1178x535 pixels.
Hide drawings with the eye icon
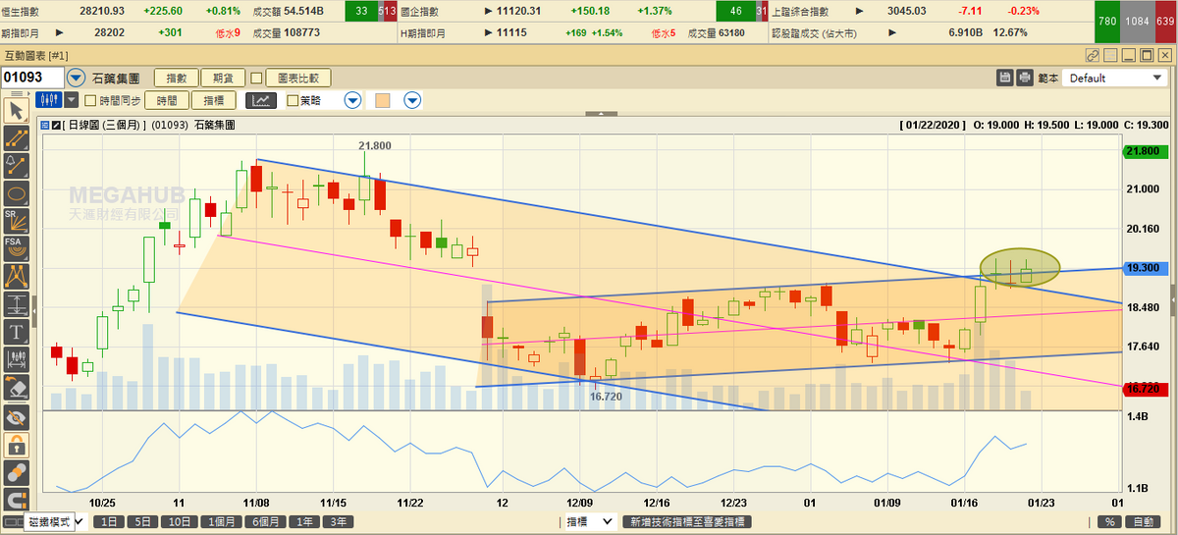16,419
